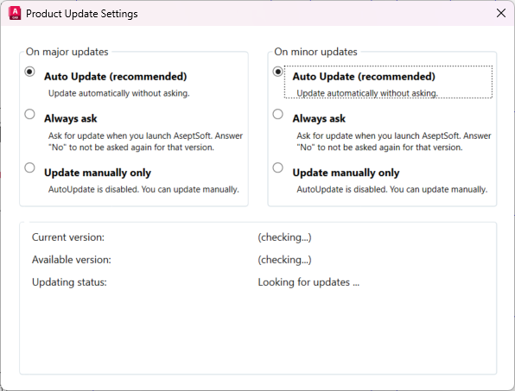
Task: Click the Product Update Settings title text
Action: coord(82,14)
